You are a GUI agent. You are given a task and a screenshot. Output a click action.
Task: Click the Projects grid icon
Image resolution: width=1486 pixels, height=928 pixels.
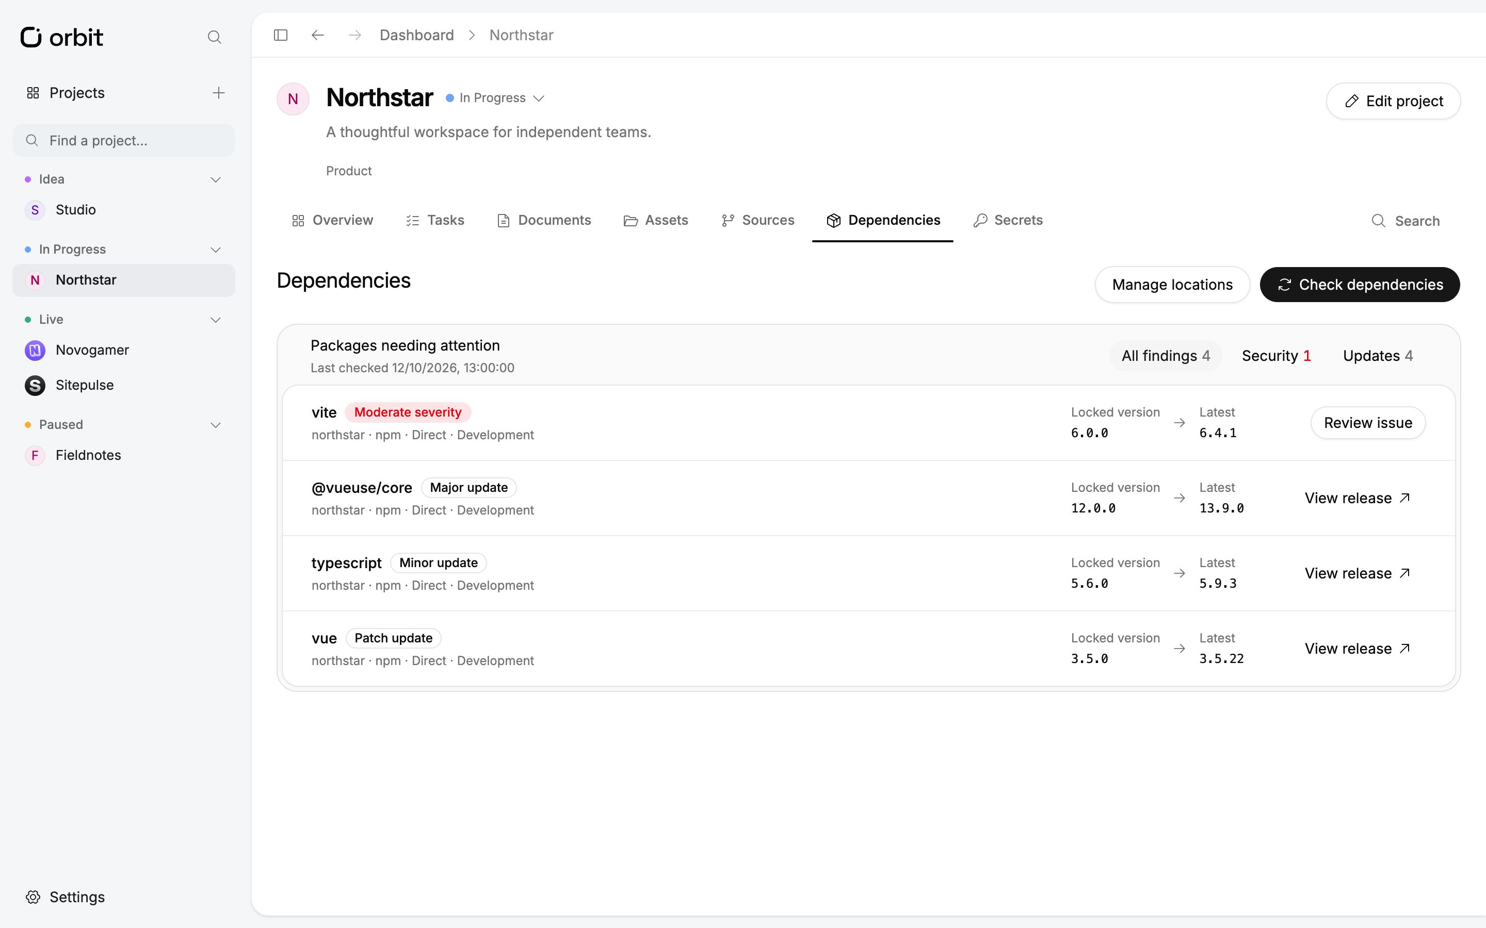33,93
